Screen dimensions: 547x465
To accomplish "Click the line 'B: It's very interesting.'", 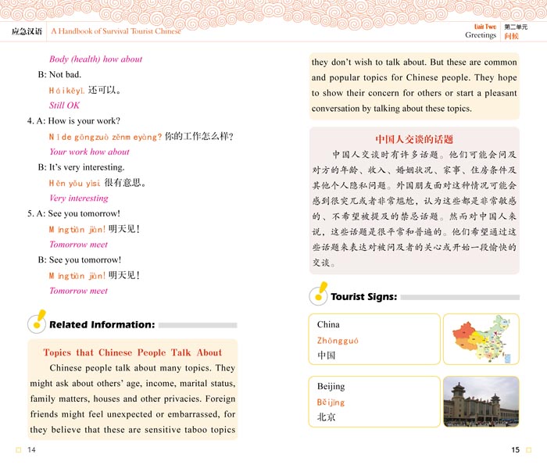I will (x=81, y=167).
